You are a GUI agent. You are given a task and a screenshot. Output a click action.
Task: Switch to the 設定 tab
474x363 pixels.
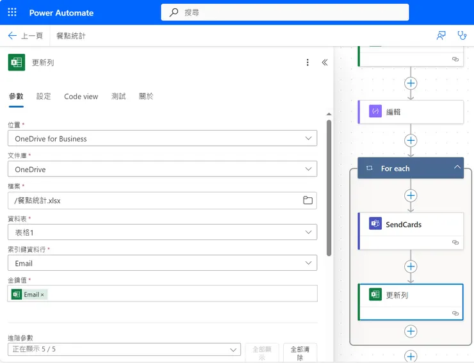pyautogui.click(x=44, y=97)
